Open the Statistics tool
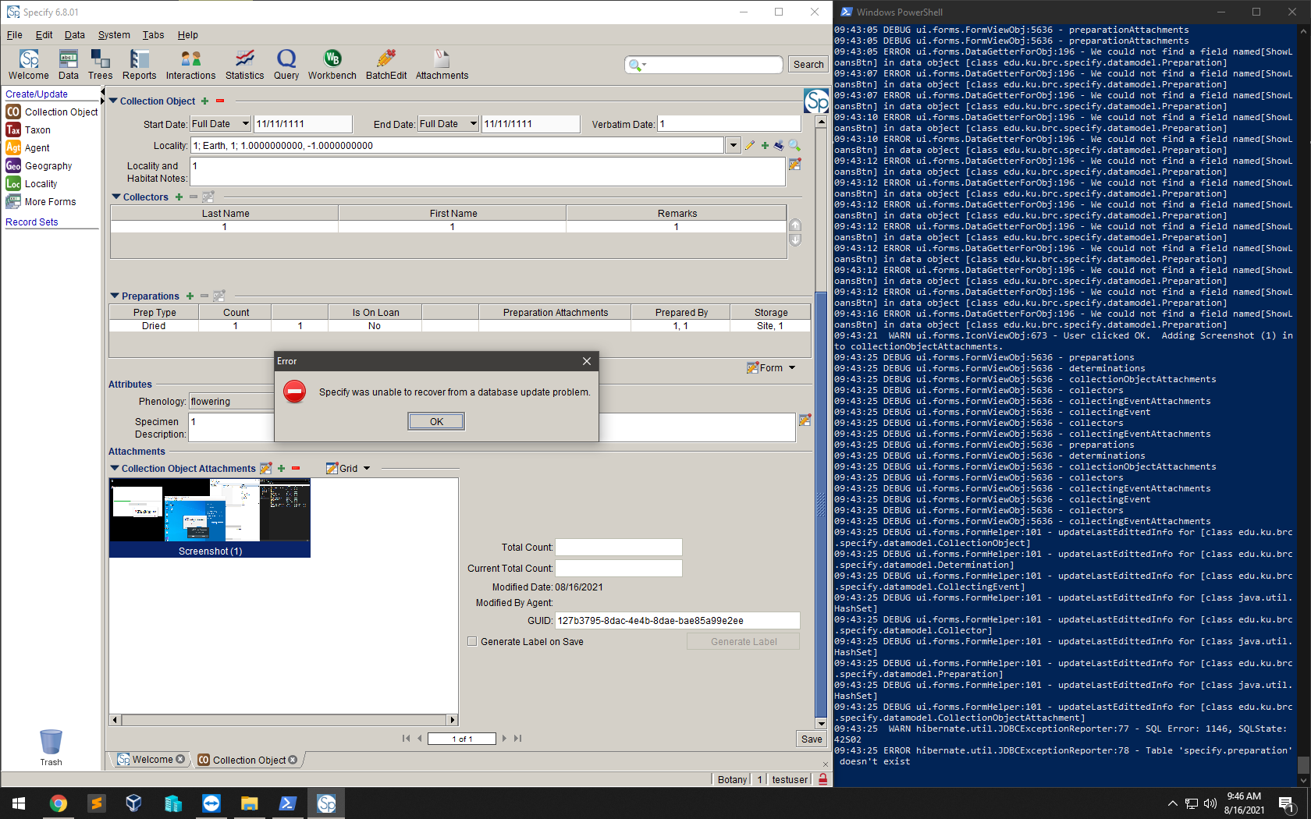Image resolution: width=1311 pixels, height=819 pixels. click(244, 63)
